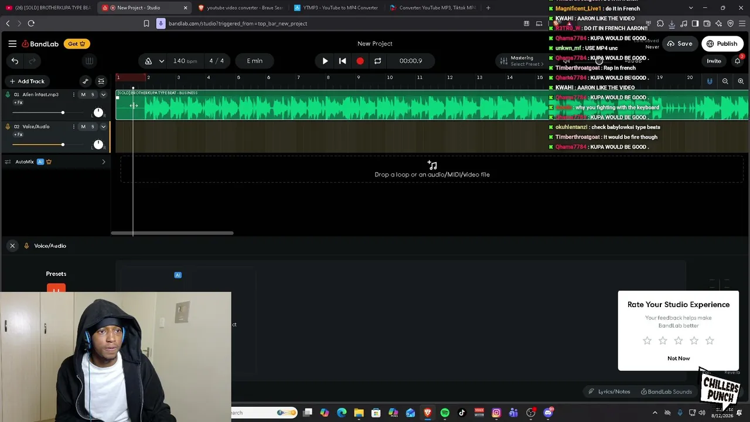Expand the Alien infact.mp3 track options chevron

(104, 94)
